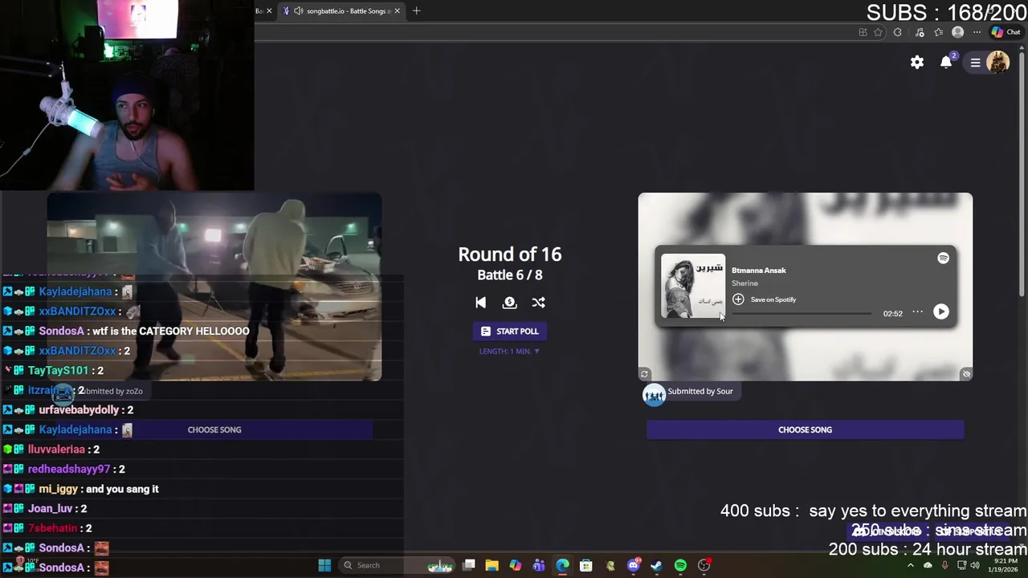The image size is (1028, 578).
Task: Open OBS app with red badge
Action: coord(704,565)
